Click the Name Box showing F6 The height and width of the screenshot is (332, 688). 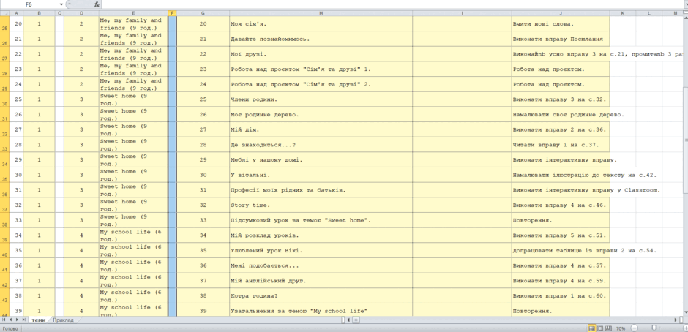click(x=30, y=4)
